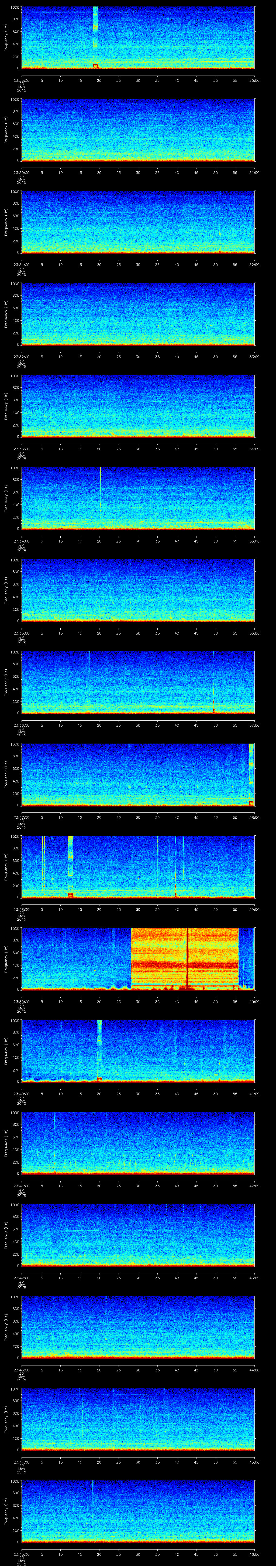The image size is (276, 1566).
Task: Click the 23:36:00 time axis label
Action: 22,725
